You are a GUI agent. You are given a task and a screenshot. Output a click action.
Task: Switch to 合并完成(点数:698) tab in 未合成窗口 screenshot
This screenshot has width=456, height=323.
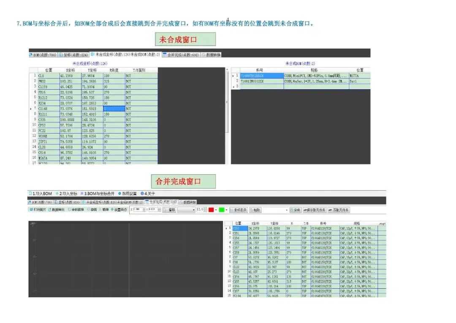click(x=181, y=55)
